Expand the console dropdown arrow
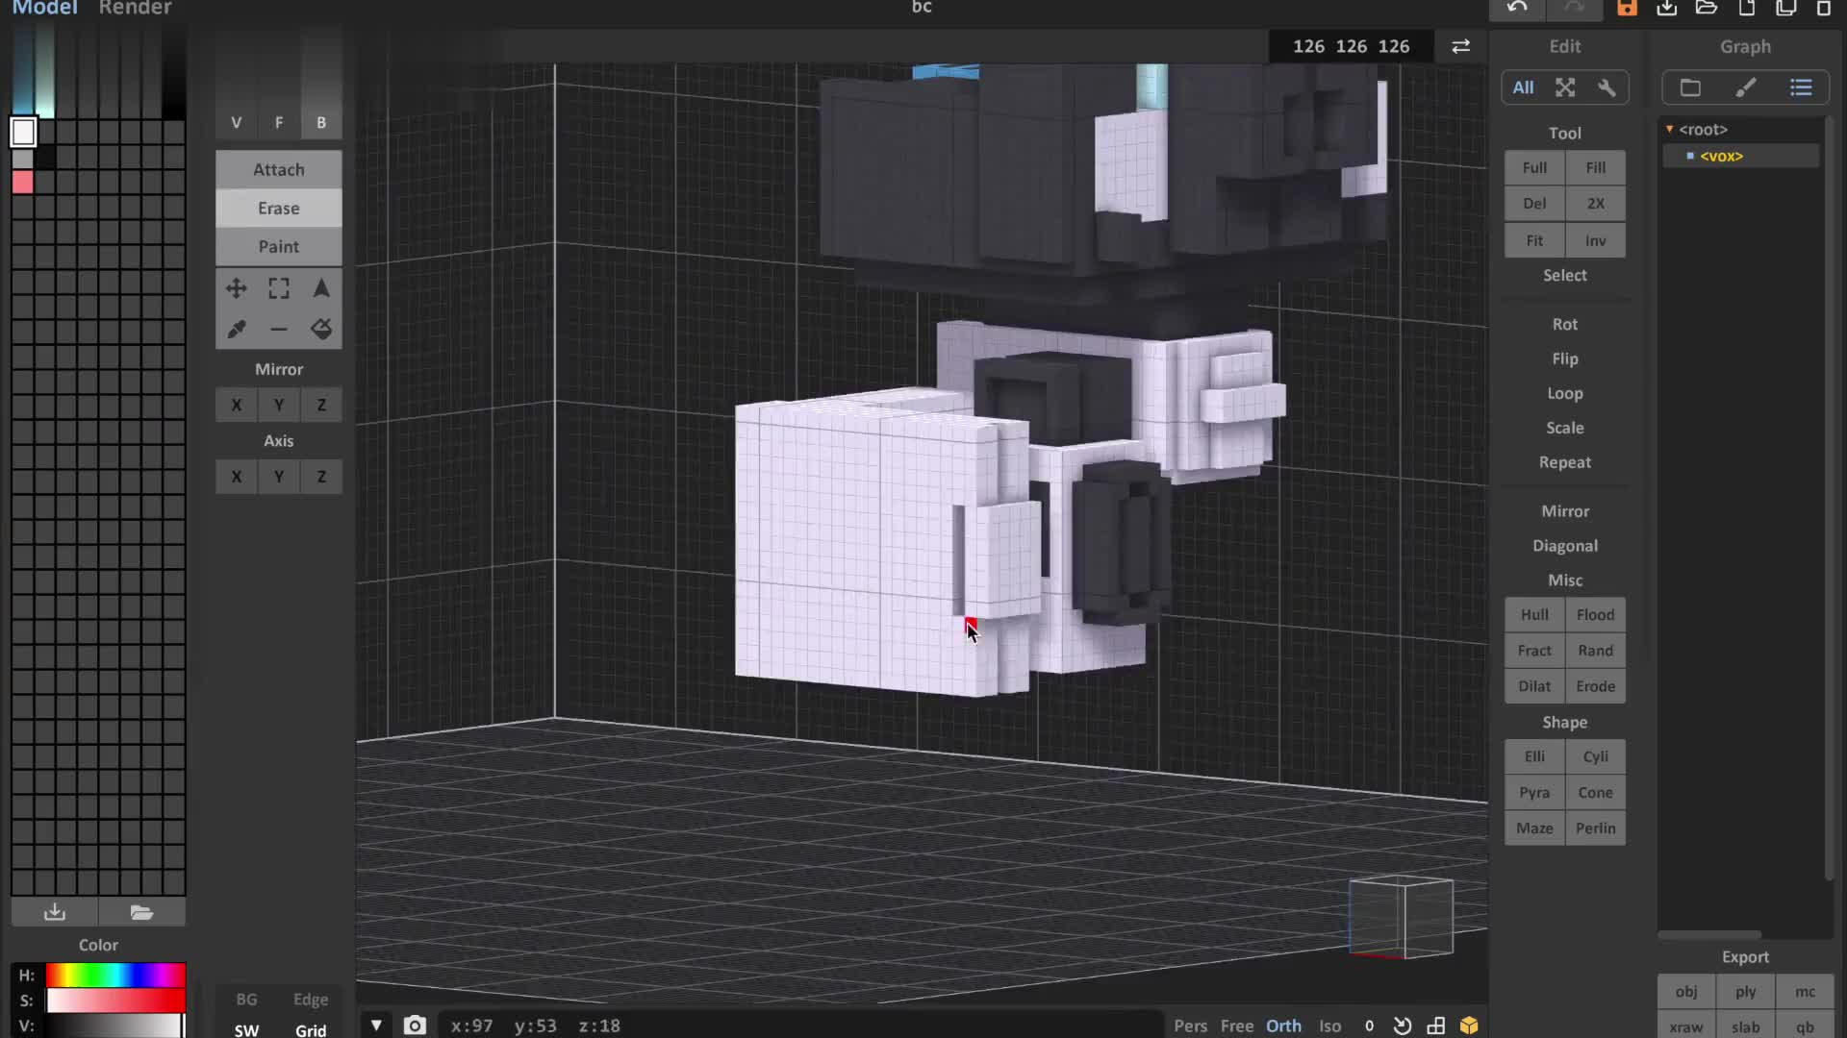This screenshot has width=1847, height=1038. tap(377, 1026)
